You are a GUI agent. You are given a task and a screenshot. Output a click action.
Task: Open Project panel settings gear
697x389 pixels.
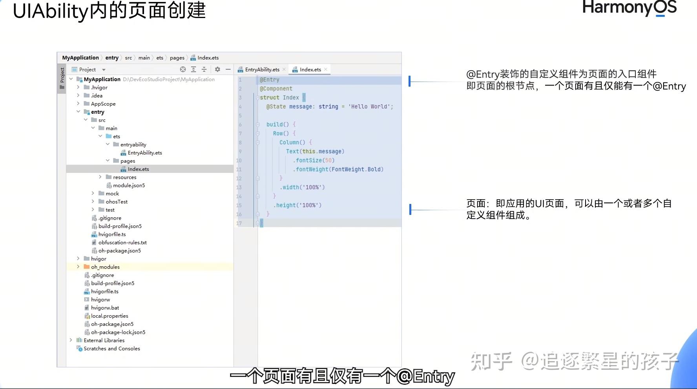[217, 69]
